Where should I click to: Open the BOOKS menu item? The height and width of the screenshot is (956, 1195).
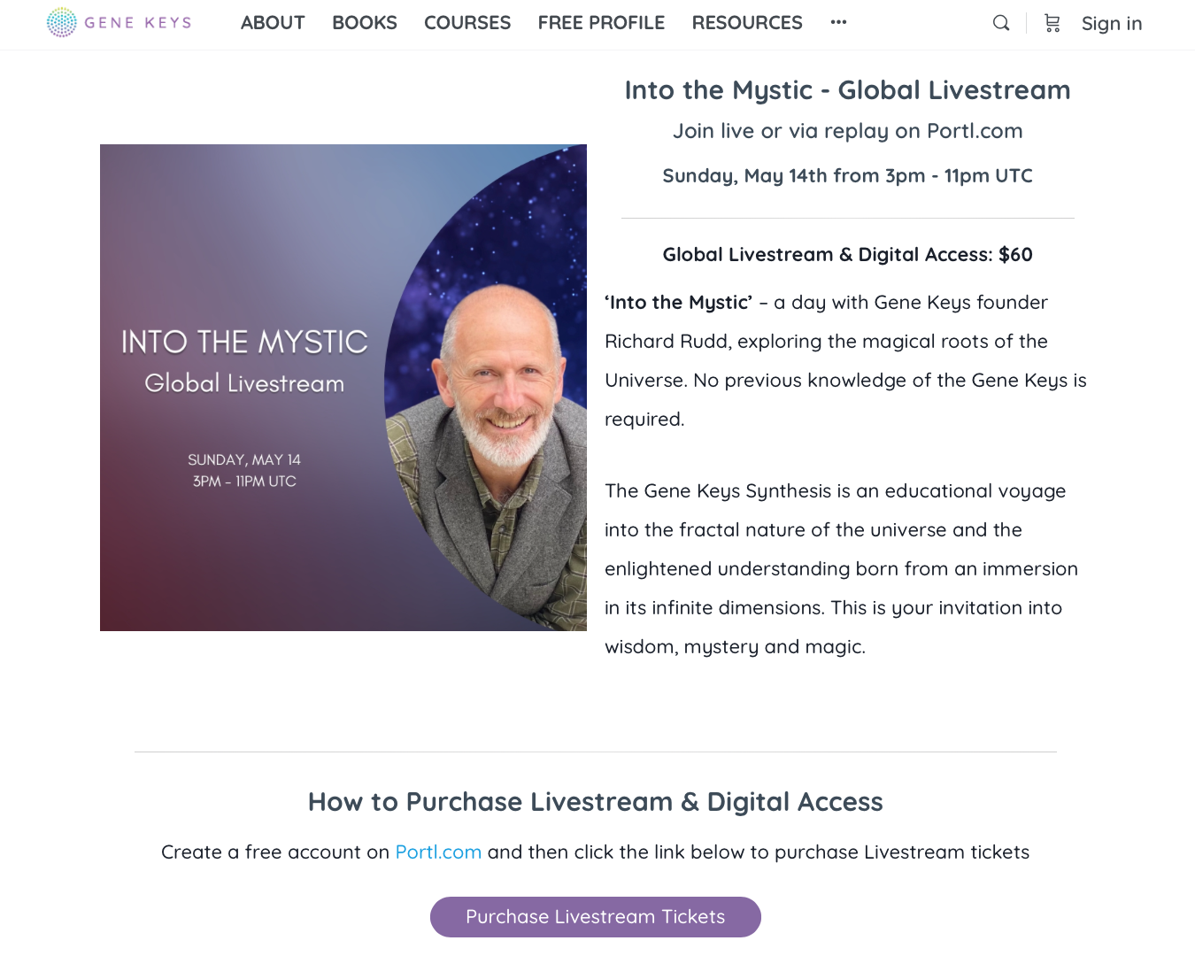pos(365,23)
